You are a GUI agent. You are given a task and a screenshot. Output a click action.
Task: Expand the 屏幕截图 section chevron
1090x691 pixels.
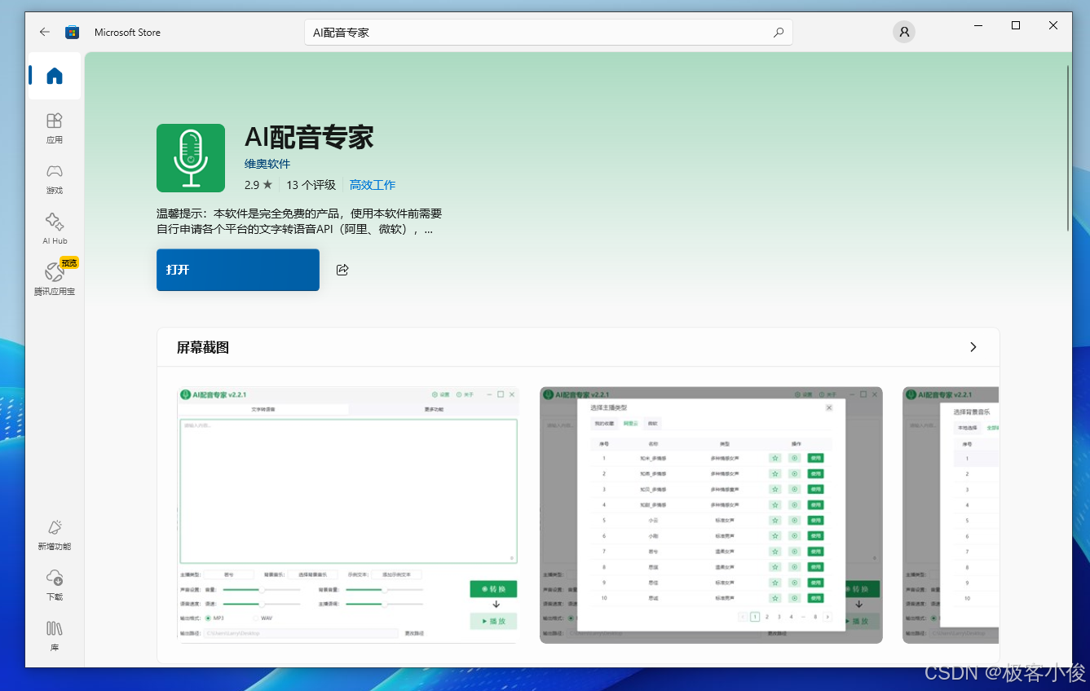click(973, 347)
